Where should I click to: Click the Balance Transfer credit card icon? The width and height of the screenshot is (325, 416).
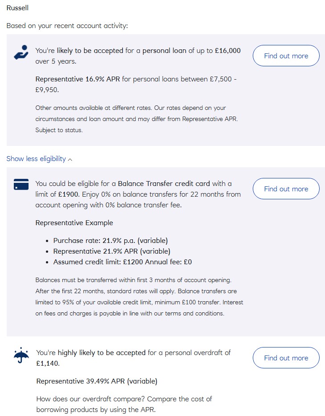pyautogui.click(x=21, y=185)
